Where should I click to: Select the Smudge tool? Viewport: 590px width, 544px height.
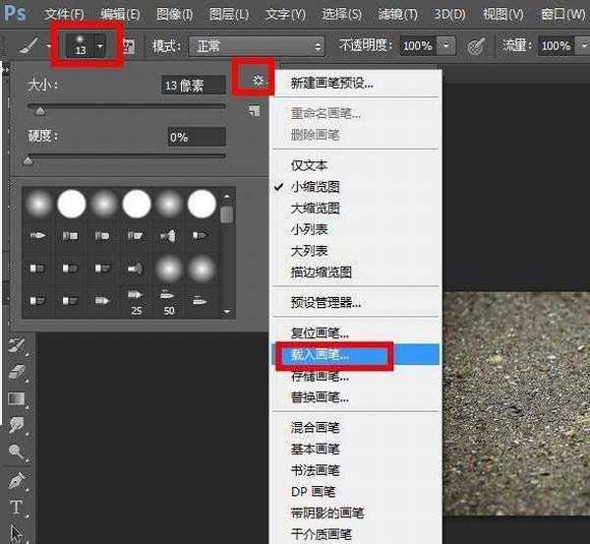17,425
